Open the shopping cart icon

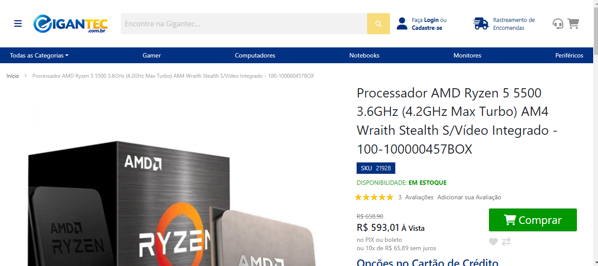(573, 24)
